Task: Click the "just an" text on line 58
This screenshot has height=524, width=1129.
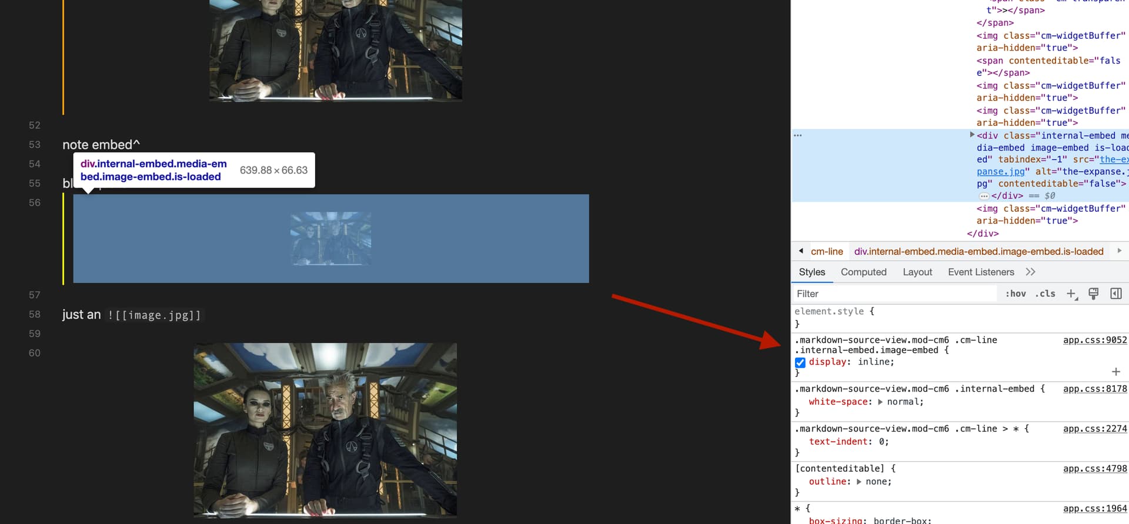Action: tap(82, 315)
